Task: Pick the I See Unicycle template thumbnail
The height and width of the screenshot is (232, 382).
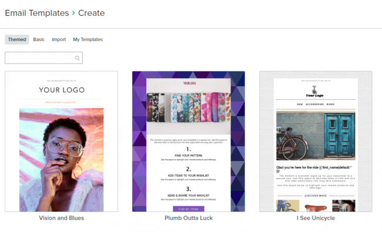Action: (316, 142)
